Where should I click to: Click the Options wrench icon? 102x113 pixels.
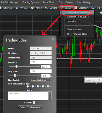46,8
